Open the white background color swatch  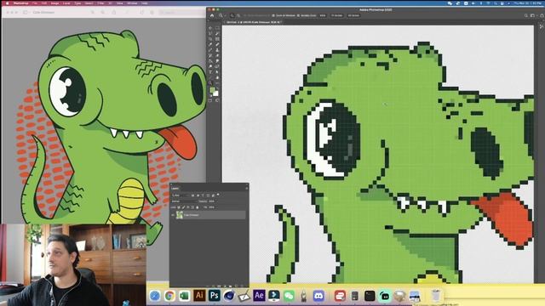215,93
